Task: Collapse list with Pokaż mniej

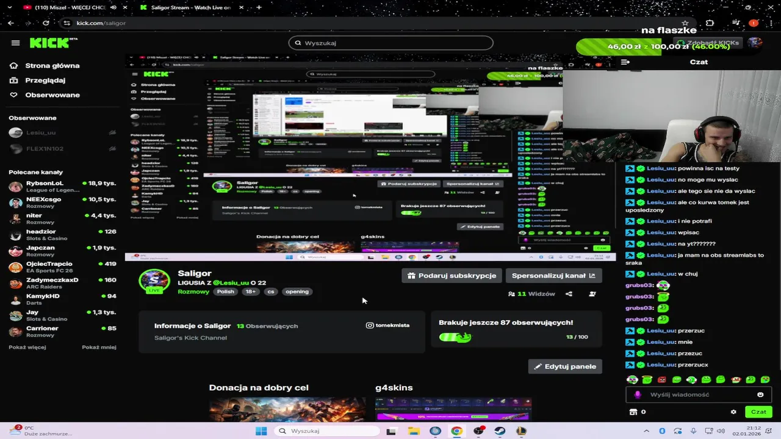Action: (99, 347)
